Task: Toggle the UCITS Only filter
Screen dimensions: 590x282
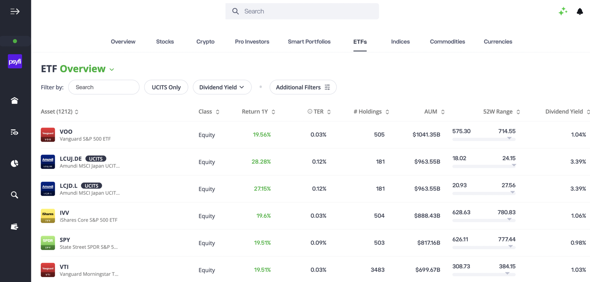Action: coord(166,87)
